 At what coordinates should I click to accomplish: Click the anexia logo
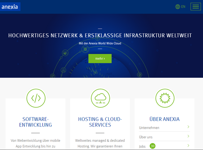(10, 7)
